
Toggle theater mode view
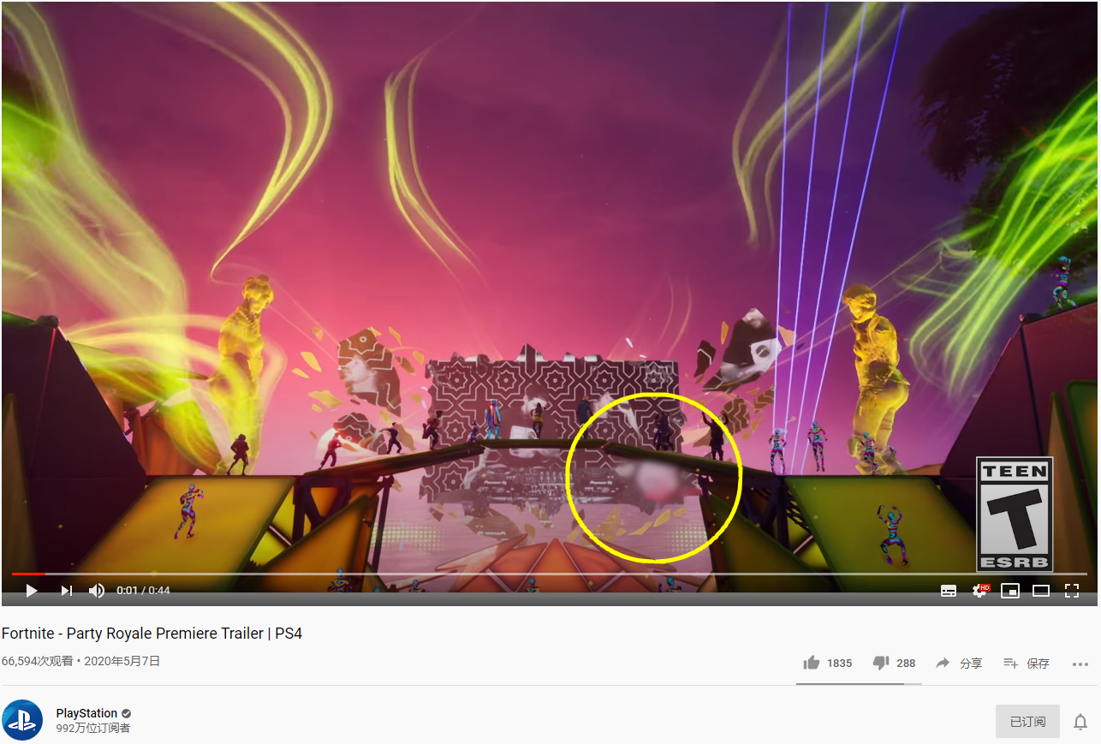(1041, 591)
